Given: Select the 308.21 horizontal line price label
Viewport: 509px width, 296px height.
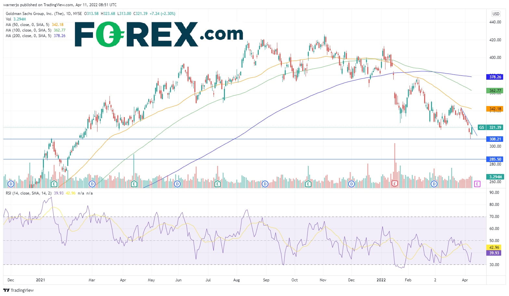Looking at the screenshot, I should pos(495,139).
